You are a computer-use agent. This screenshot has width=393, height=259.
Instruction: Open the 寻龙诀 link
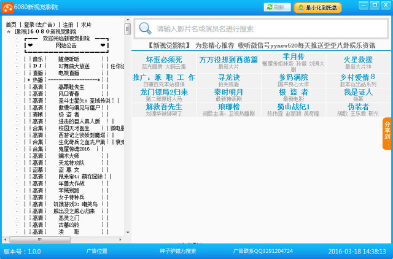point(228,77)
